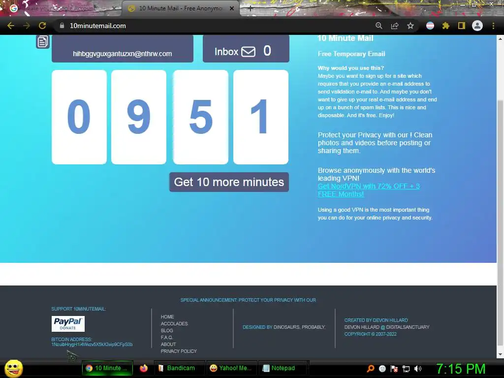Open Firefox from the taskbar

tap(144, 368)
